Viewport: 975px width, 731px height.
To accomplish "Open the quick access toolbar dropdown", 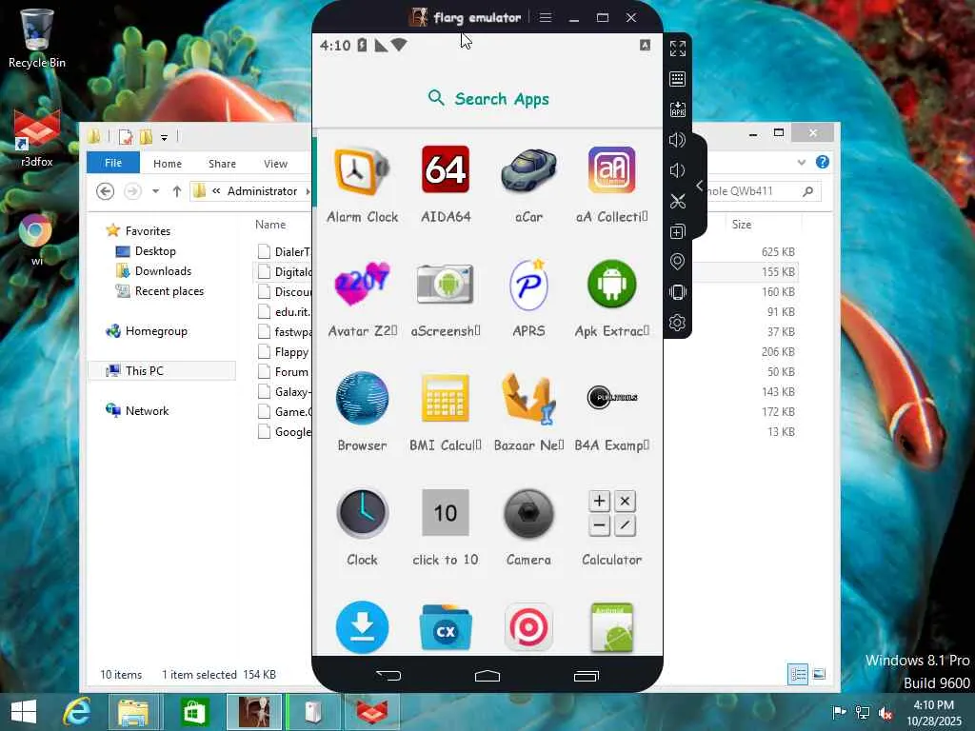I will click(x=164, y=137).
